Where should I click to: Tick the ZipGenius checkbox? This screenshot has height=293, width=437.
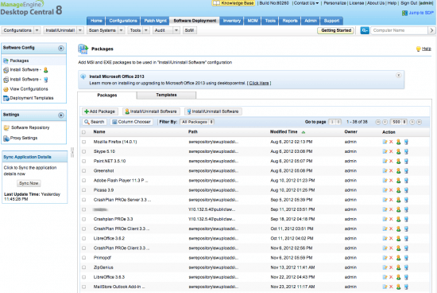tap(84, 268)
